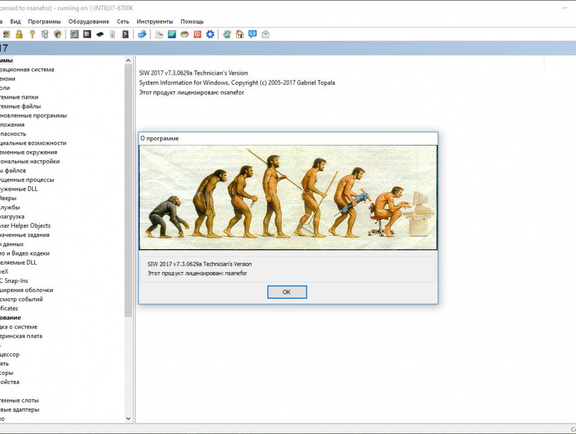Open the thermometer sensors toolbar icon
Viewport: 576px width, 434px height.
point(112,35)
